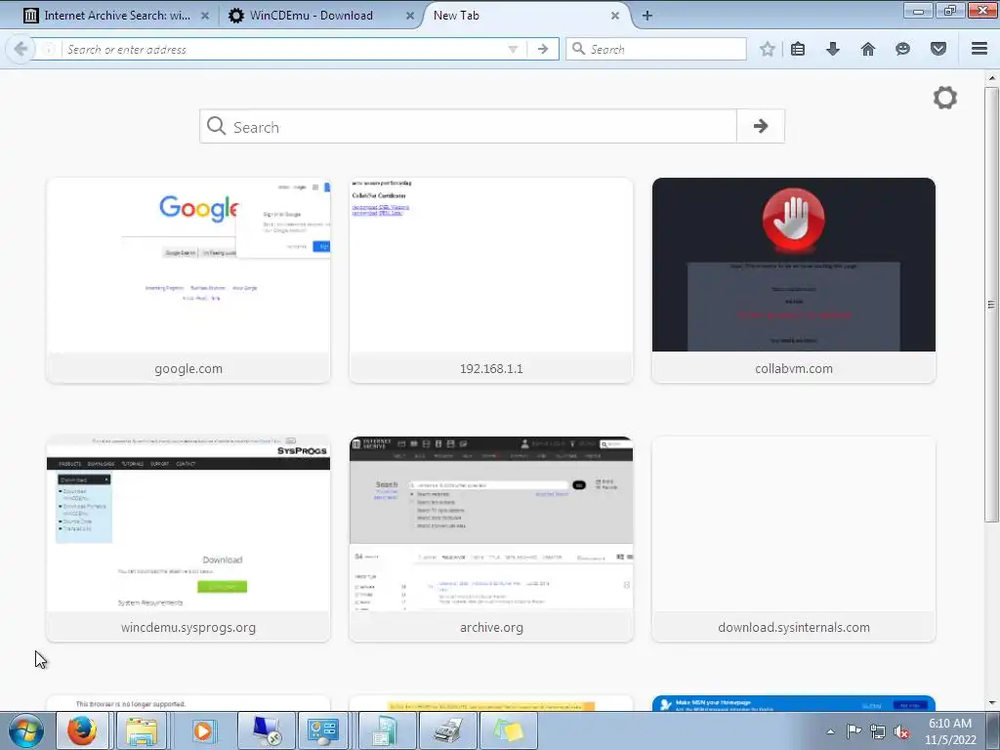The image size is (1000, 750).
Task: Click the document viewer taskbar icon
Action: pyautogui.click(x=387, y=730)
